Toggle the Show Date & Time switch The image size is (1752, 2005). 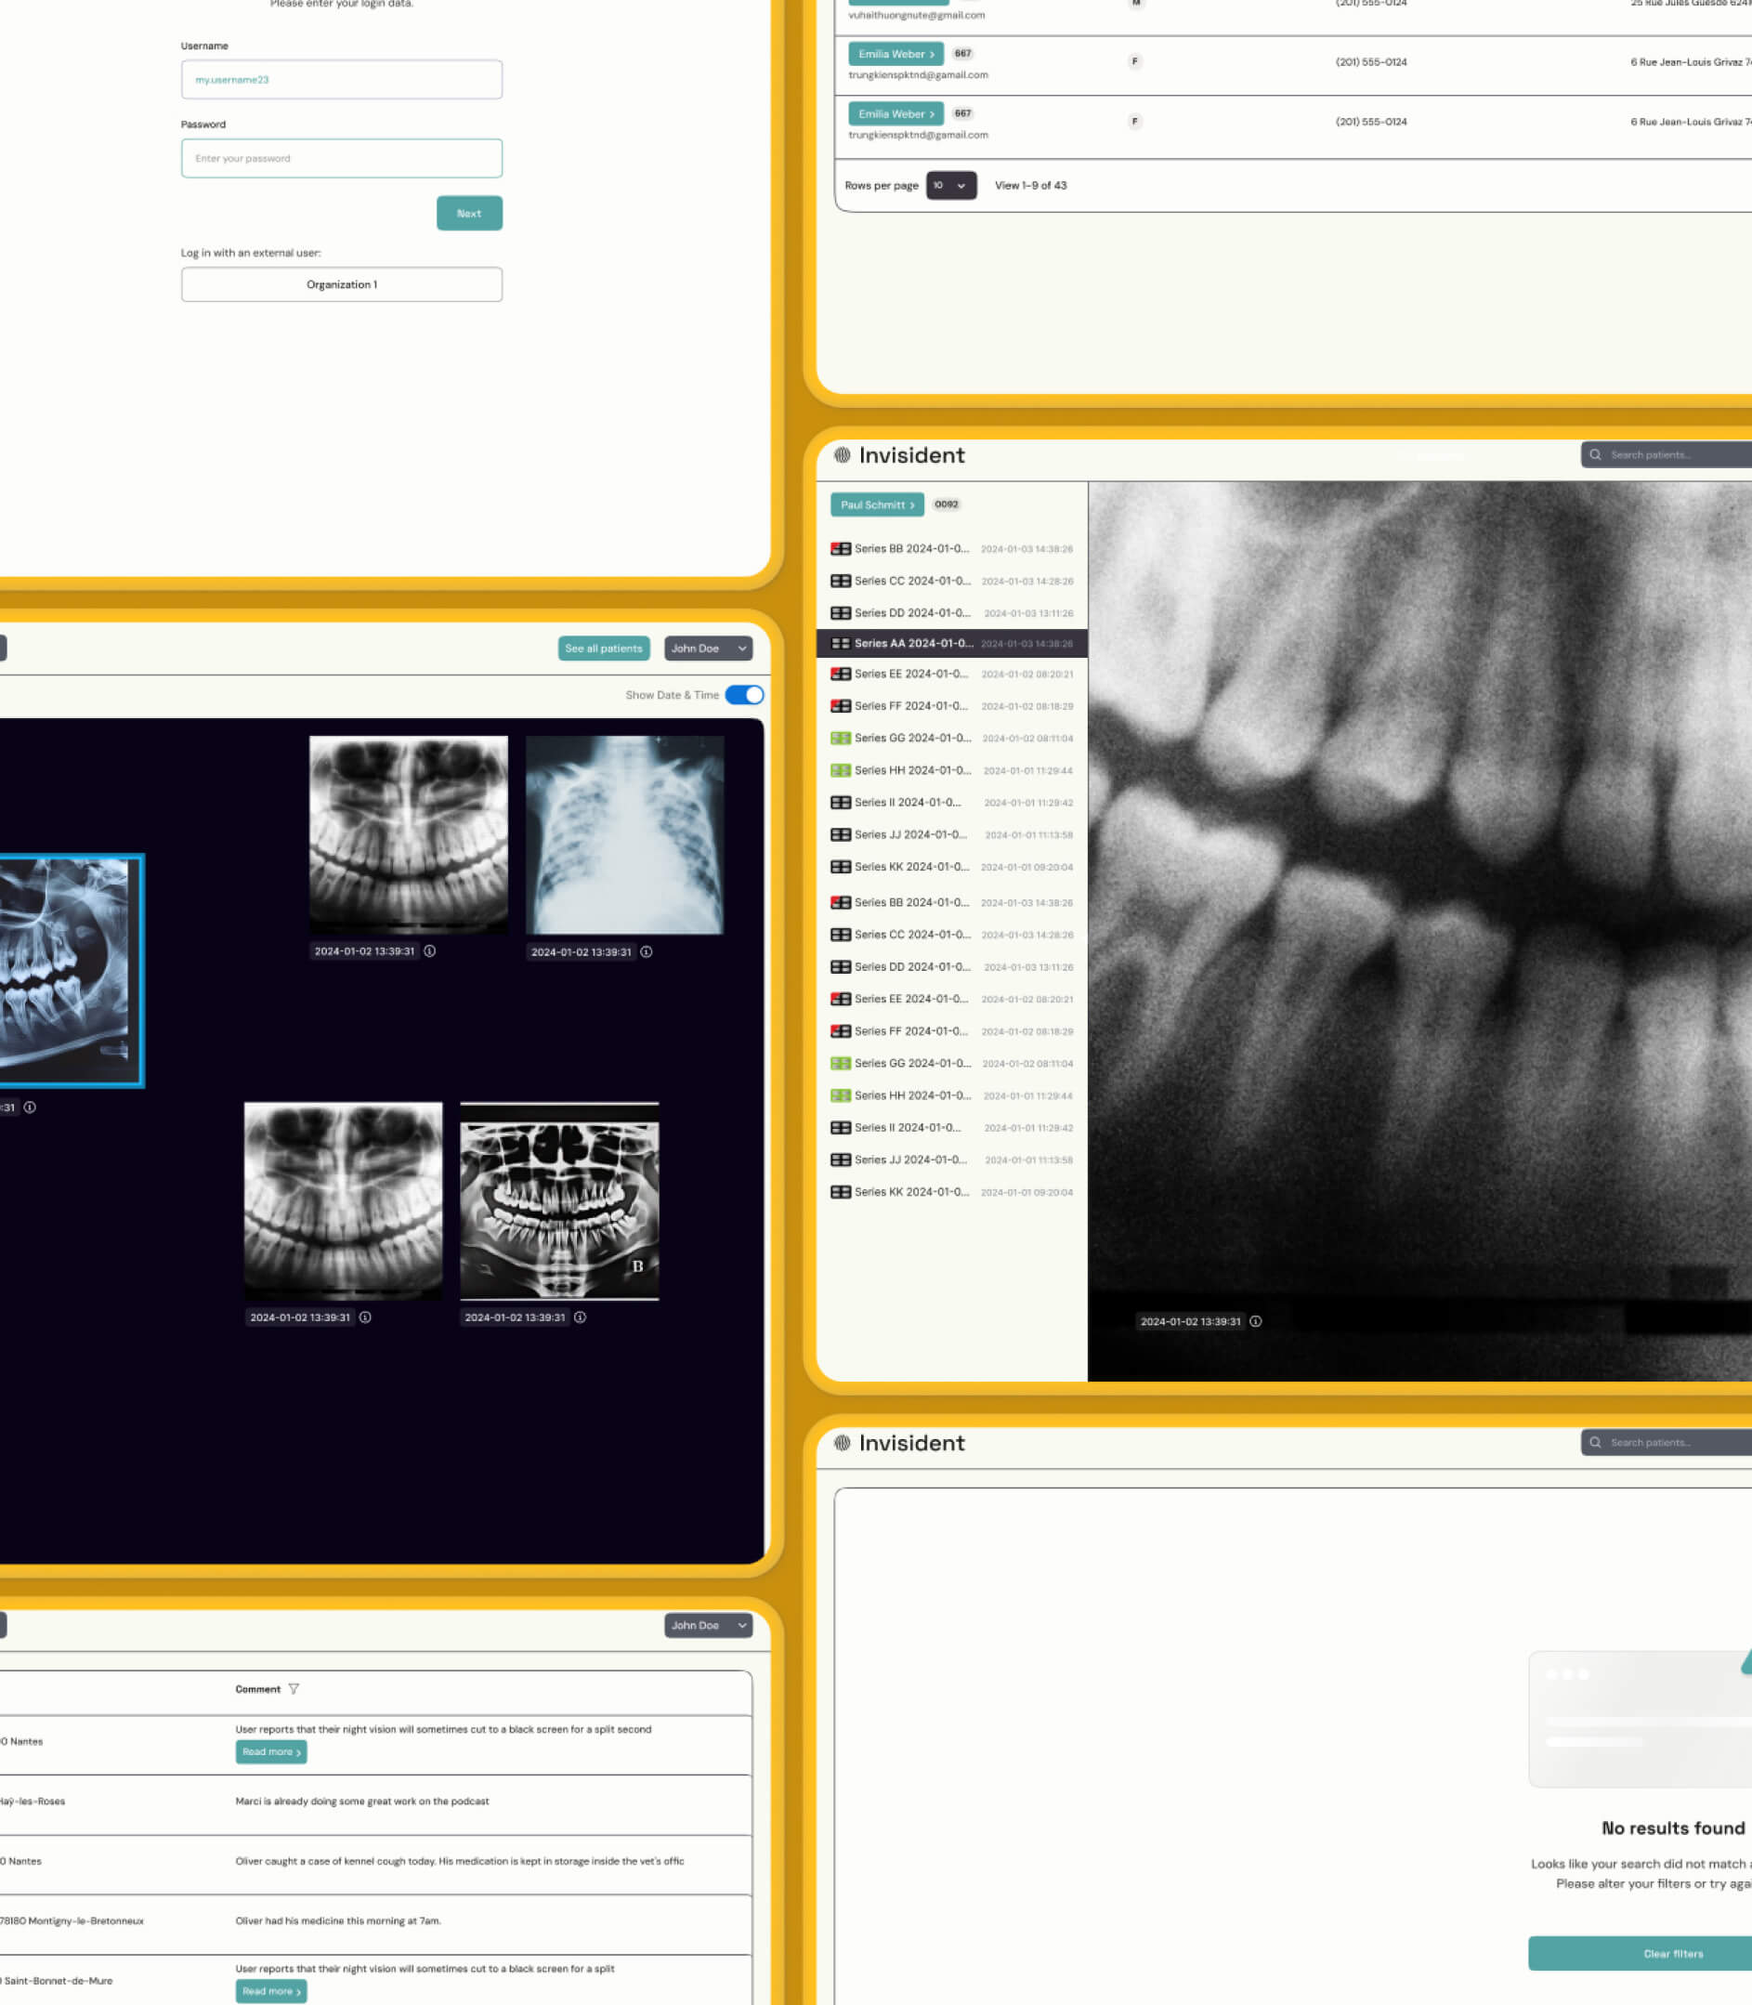click(744, 695)
